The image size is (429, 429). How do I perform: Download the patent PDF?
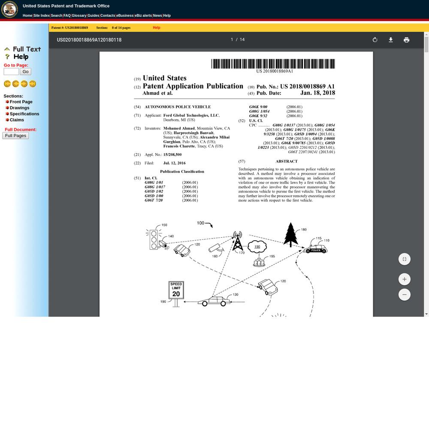[391, 40]
